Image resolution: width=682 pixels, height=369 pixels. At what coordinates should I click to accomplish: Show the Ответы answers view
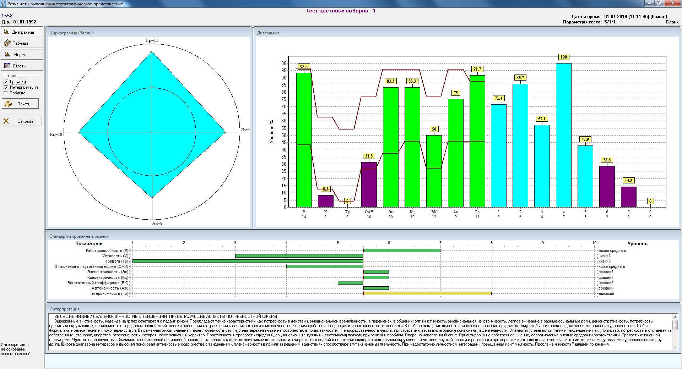click(x=22, y=66)
